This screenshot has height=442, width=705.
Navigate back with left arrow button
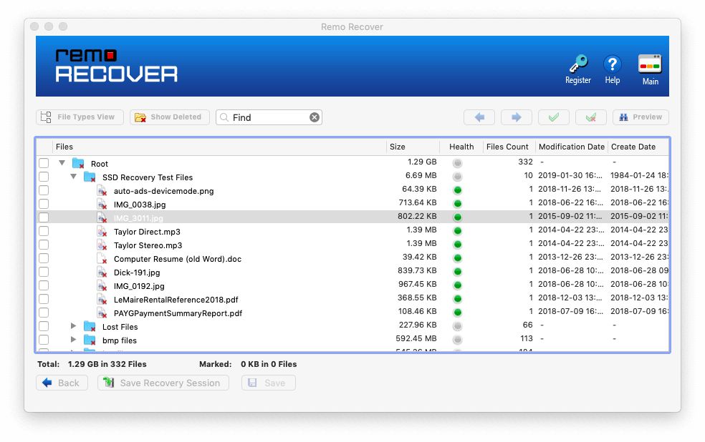(x=479, y=117)
